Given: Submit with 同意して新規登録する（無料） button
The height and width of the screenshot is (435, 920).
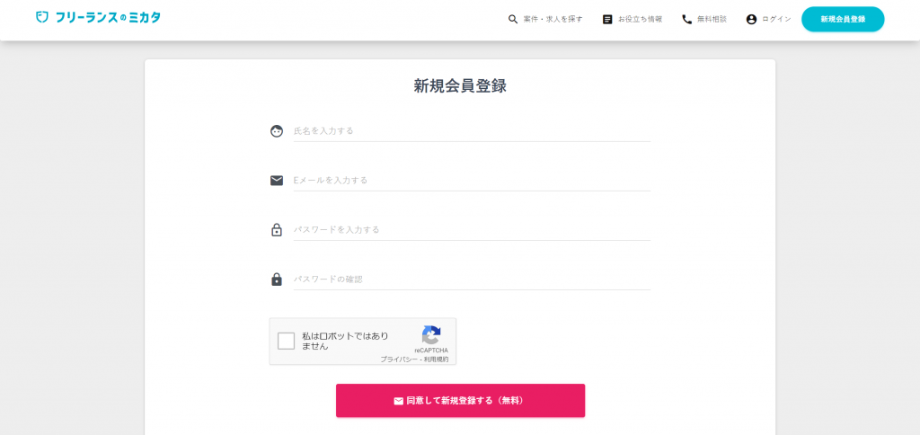Looking at the screenshot, I should click(x=460, y=400).
